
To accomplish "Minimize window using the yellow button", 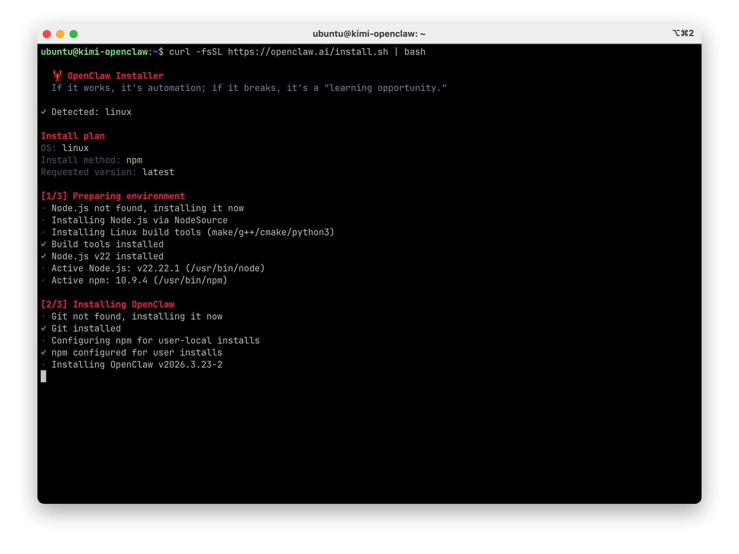I will click(60, 34).
